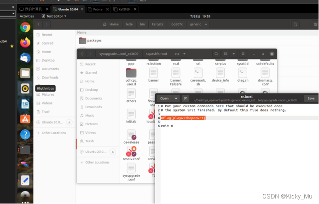Image resolution: width=319 pixels, height=204 pixels.
Task: Open view options dropdown in front Files window
Action: [x=233, y=54]
